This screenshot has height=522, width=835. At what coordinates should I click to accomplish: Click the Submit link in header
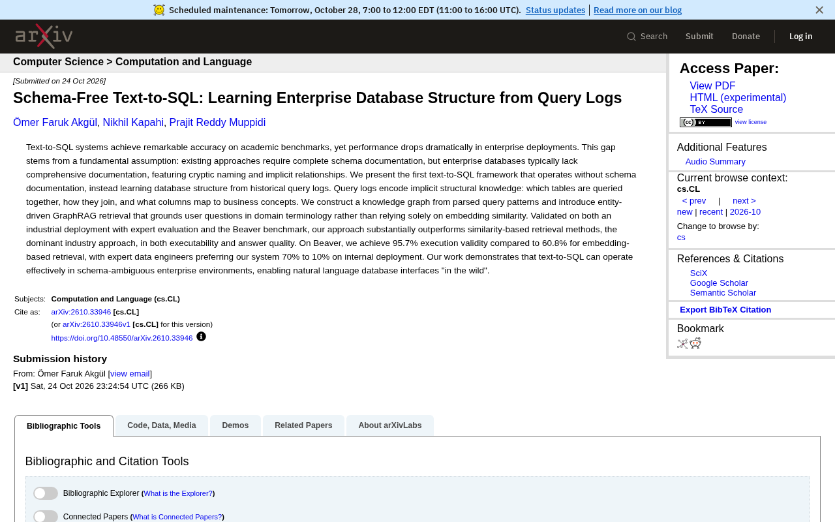[x=699, y=37]
